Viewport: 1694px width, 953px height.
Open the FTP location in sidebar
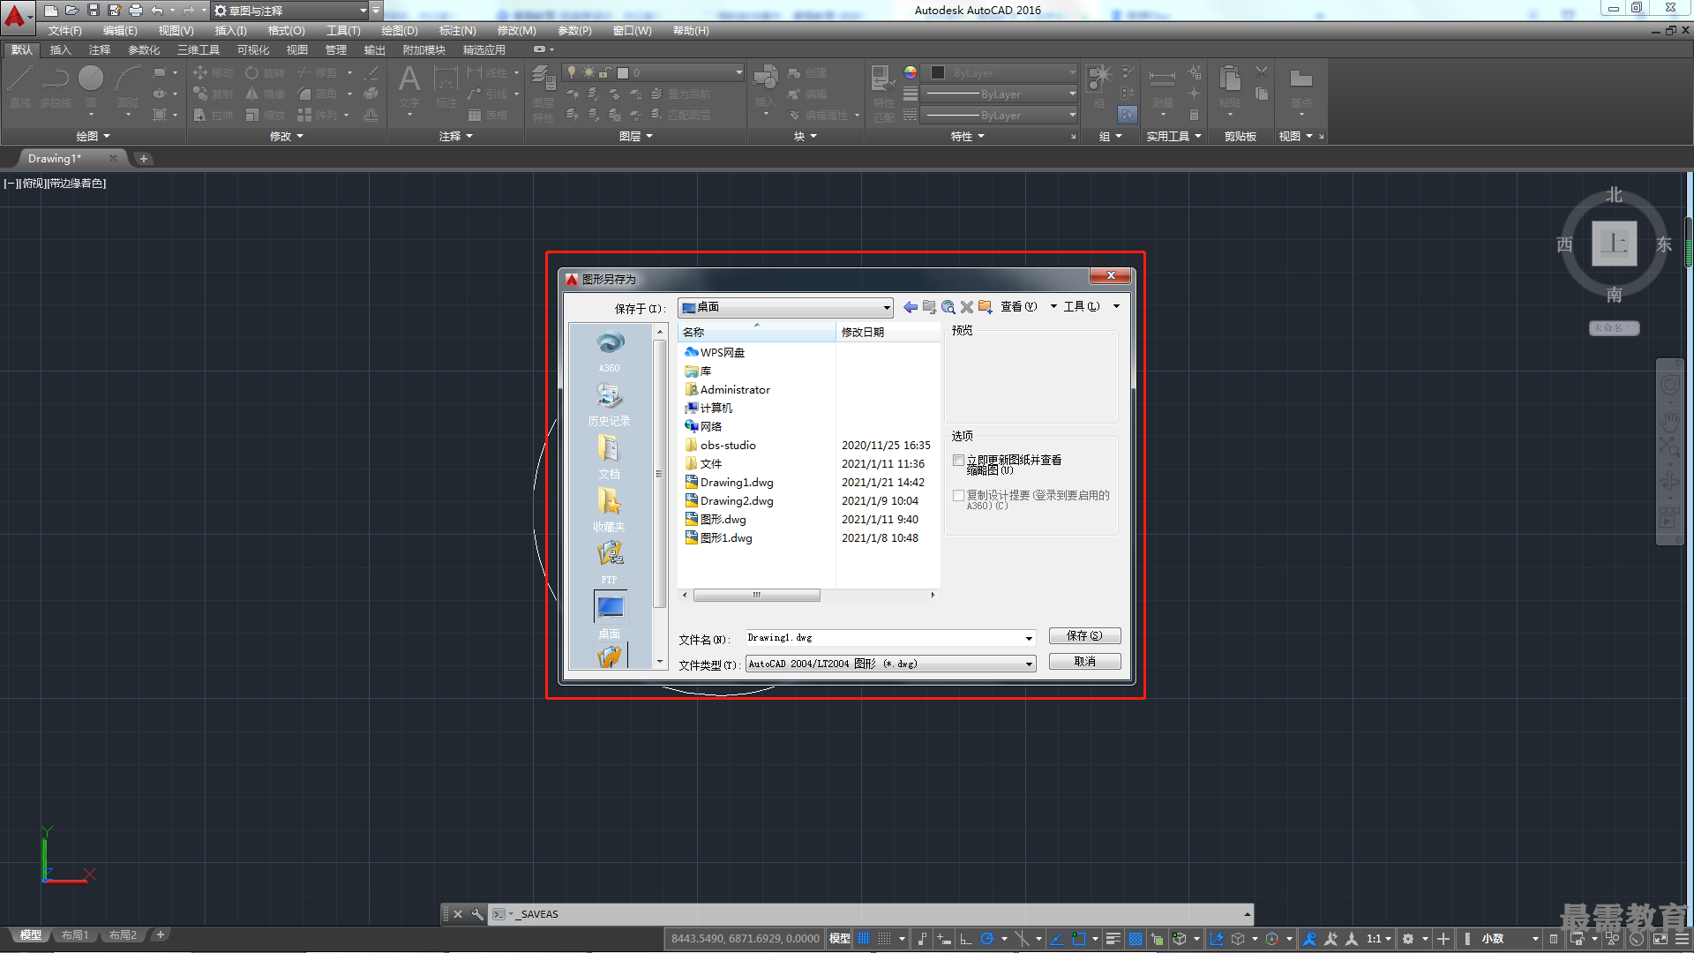click(610, 563)
